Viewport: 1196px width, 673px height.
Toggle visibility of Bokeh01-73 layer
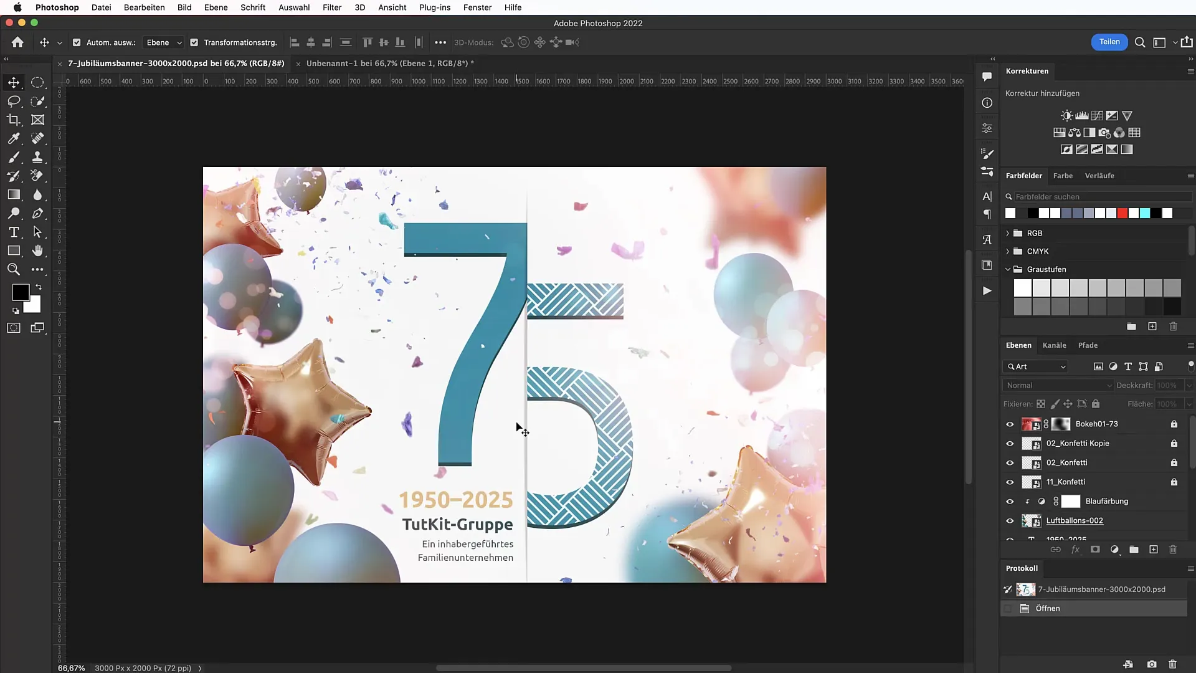pos(1010,424)
